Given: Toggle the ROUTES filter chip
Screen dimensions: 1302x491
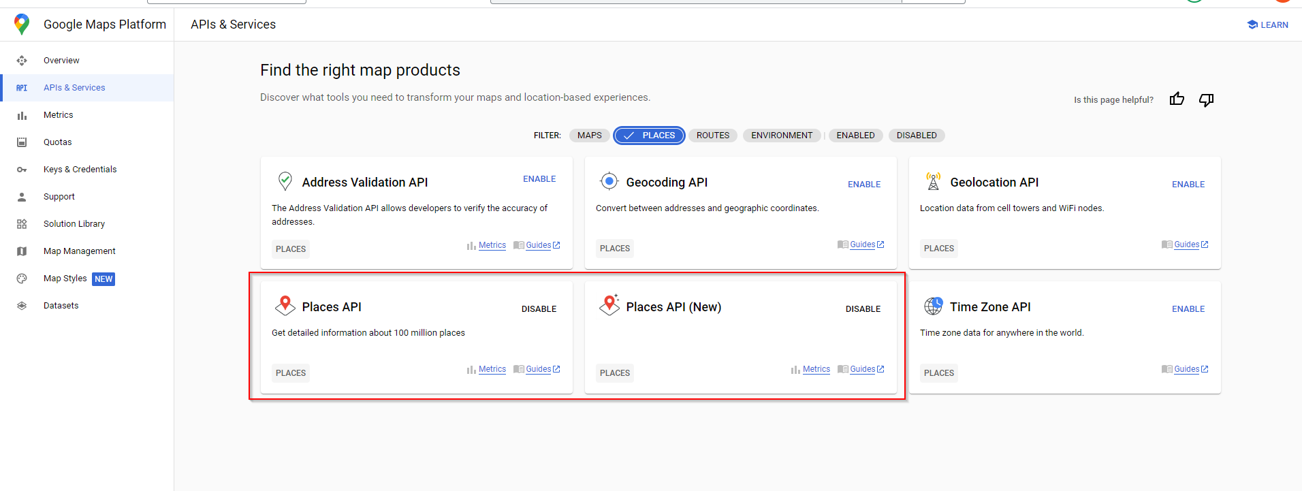Looking at the screenshot, I should (713, 136).
